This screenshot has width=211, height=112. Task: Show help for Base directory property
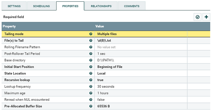click(x=91, y=60)
